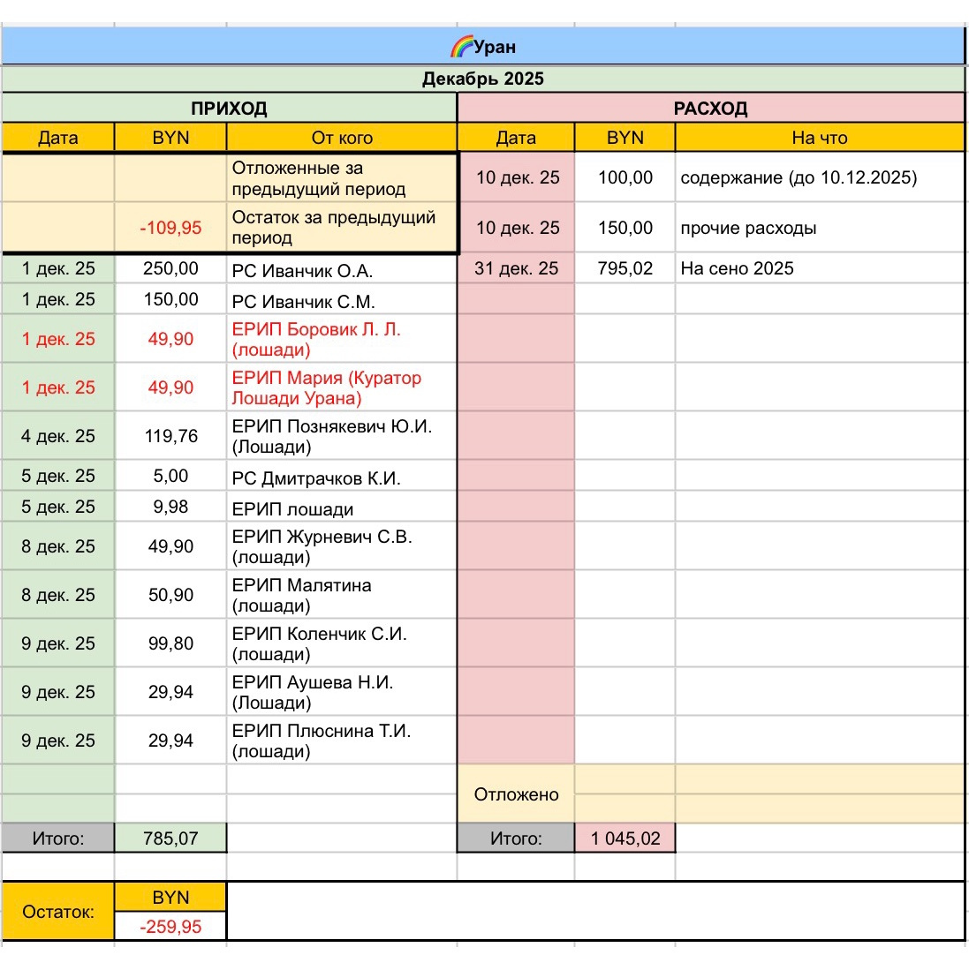
Task: Select amount 119,76
Action: 170,436
